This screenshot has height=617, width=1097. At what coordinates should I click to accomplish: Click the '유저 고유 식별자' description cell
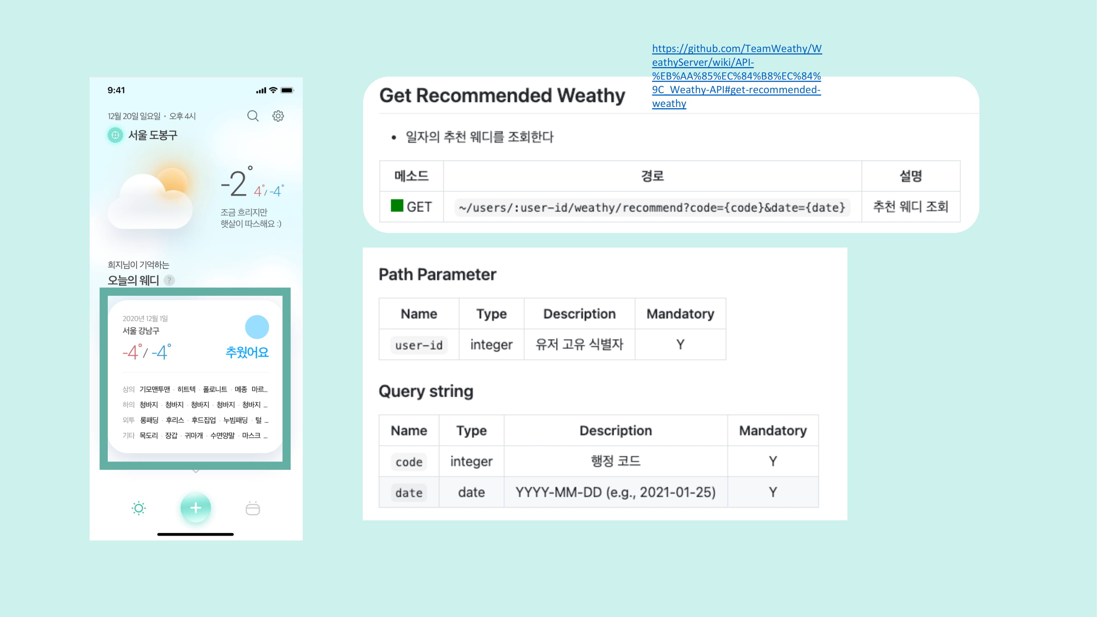click(x=579, y=344)
